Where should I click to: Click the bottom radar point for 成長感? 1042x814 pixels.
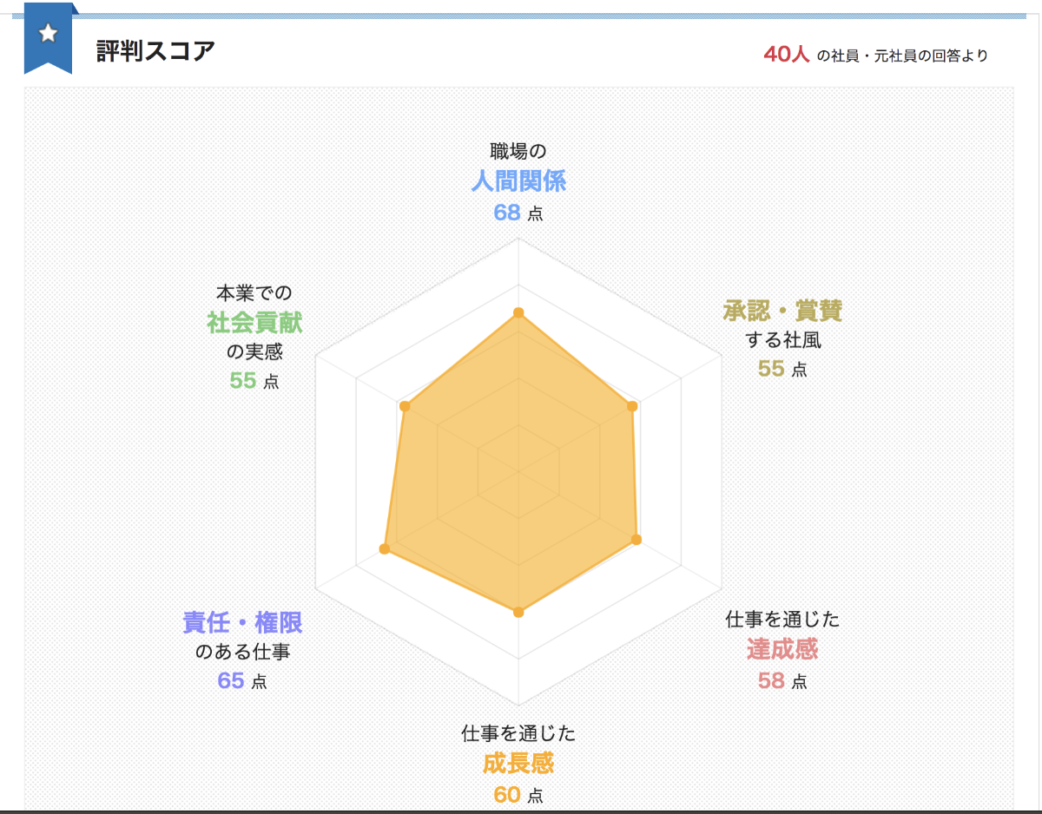click(x=518, y=612)
